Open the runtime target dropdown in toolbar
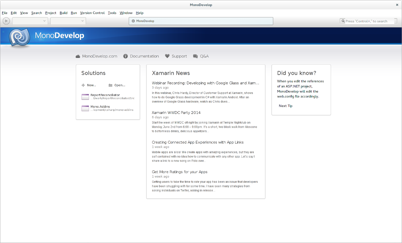The height and width of the screenshot is (243, 402). 68,21
